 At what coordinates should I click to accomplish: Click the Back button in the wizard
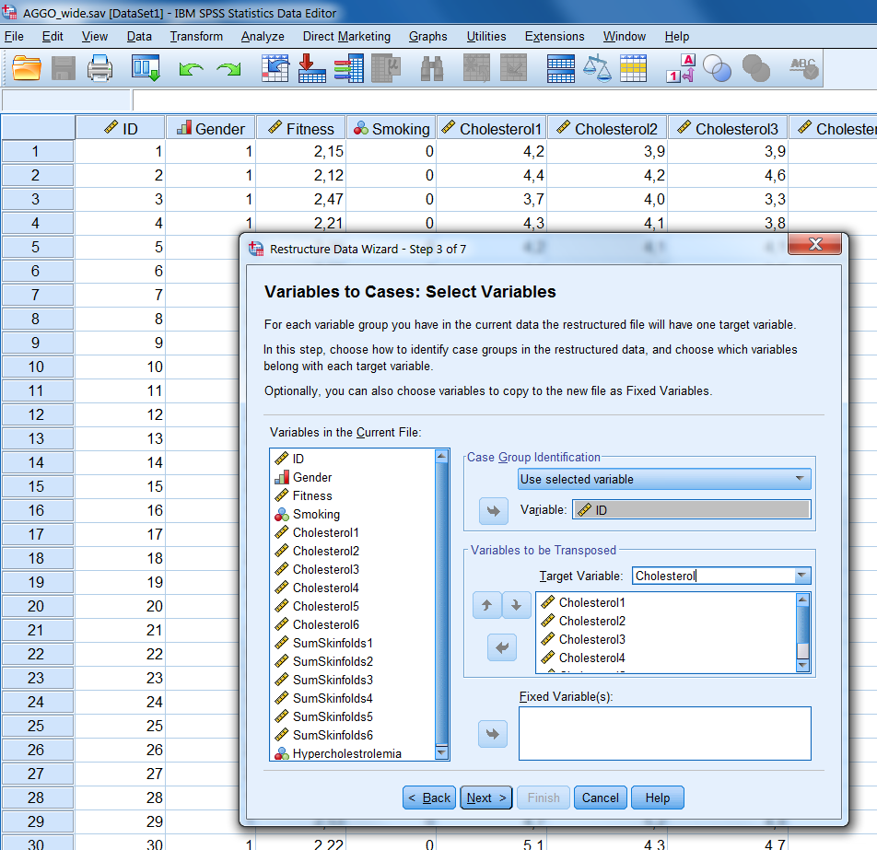(428, 798)
